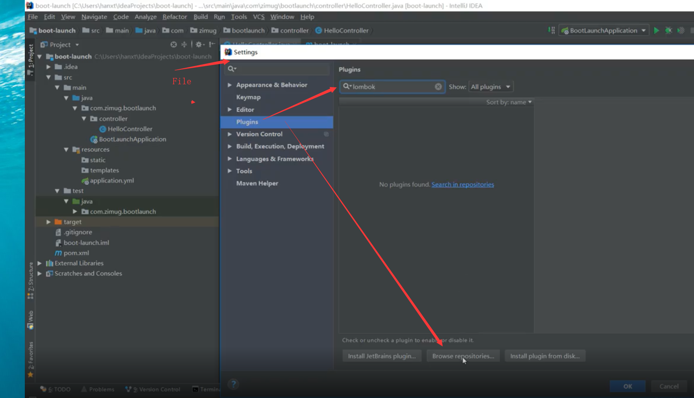Open the run configuration BootLaunchApplication dropdown
The image size is (694, 398).
(604, 30)
